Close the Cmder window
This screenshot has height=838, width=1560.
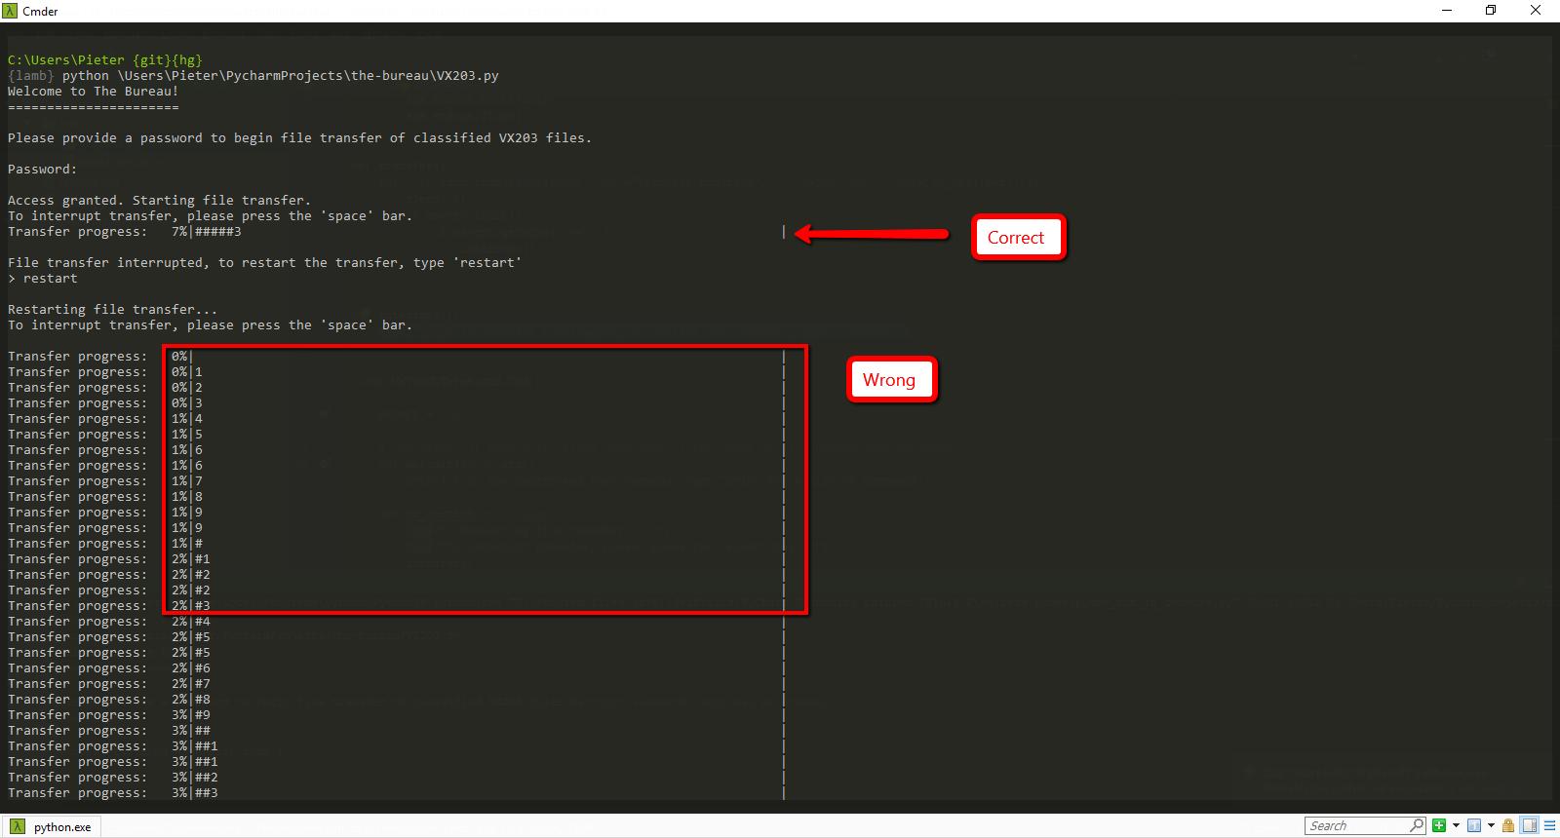coord(1536,11)
